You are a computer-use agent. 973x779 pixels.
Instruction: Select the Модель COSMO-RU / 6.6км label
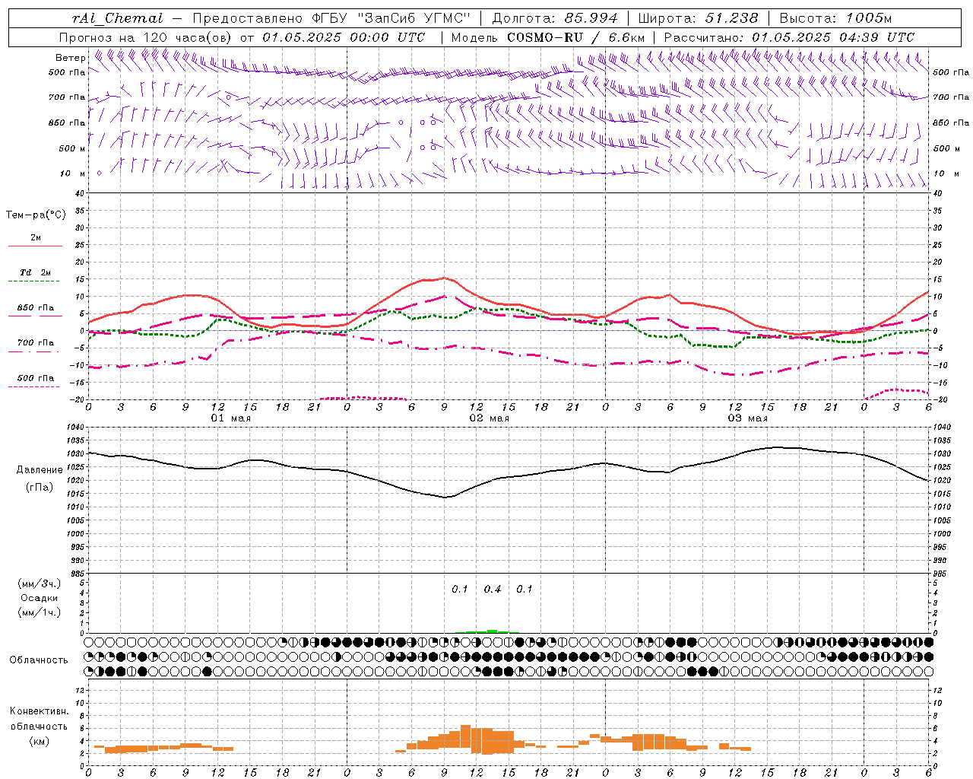[548, 37]
